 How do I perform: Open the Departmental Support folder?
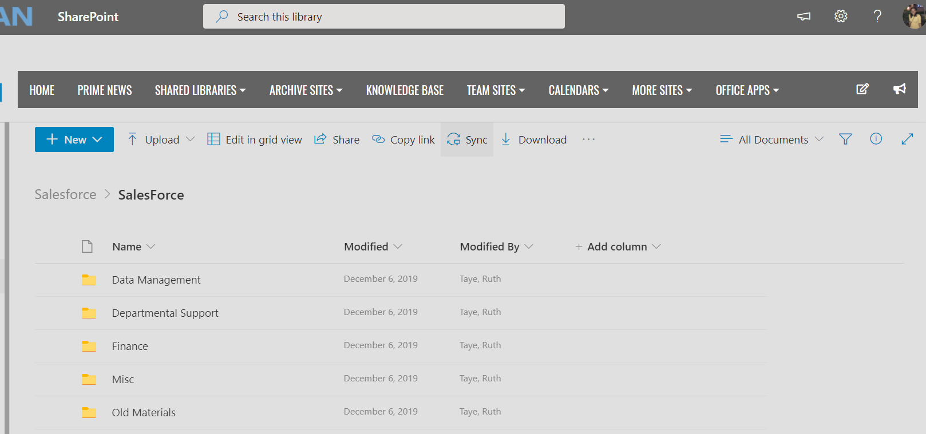coord(165,313)
